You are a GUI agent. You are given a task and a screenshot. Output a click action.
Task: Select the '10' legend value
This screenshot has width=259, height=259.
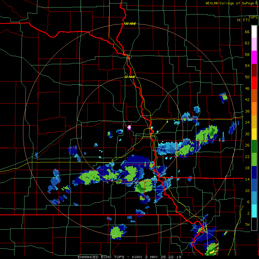247,191
